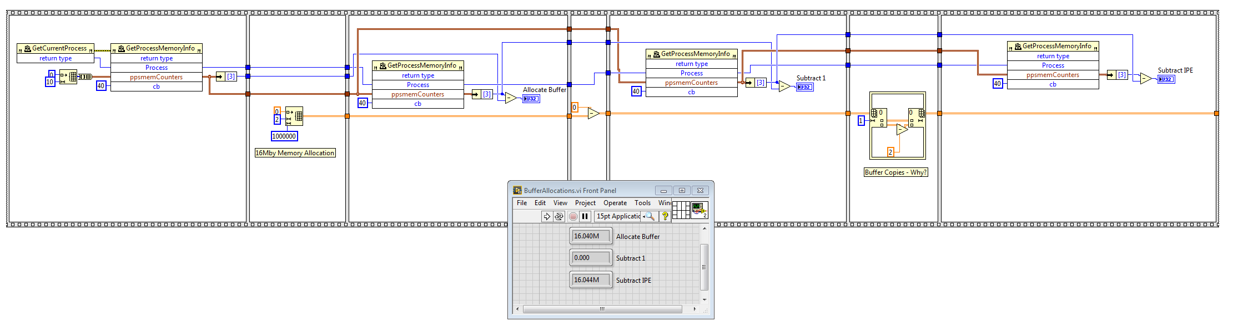Click the horizontal scrollbar thumb in front panel

pyautogui.click(x=602, y=309)
